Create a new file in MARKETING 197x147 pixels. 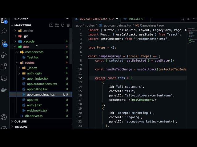tap(51, 25)
